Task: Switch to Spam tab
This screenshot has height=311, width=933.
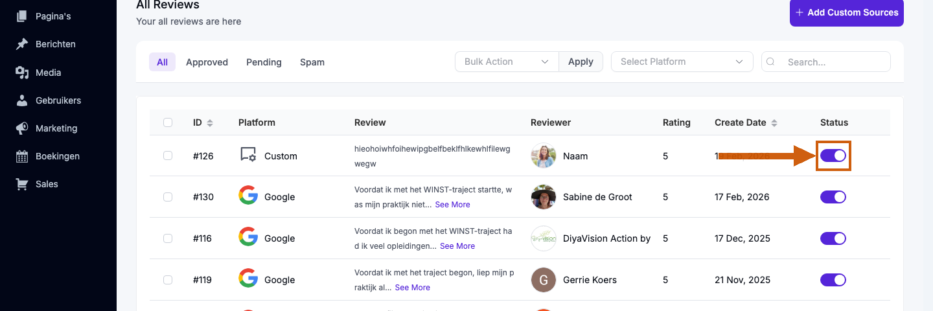Action: (x=312, y=62)
